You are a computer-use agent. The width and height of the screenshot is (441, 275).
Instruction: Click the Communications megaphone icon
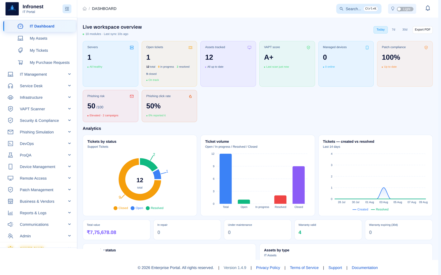point(10,225)
